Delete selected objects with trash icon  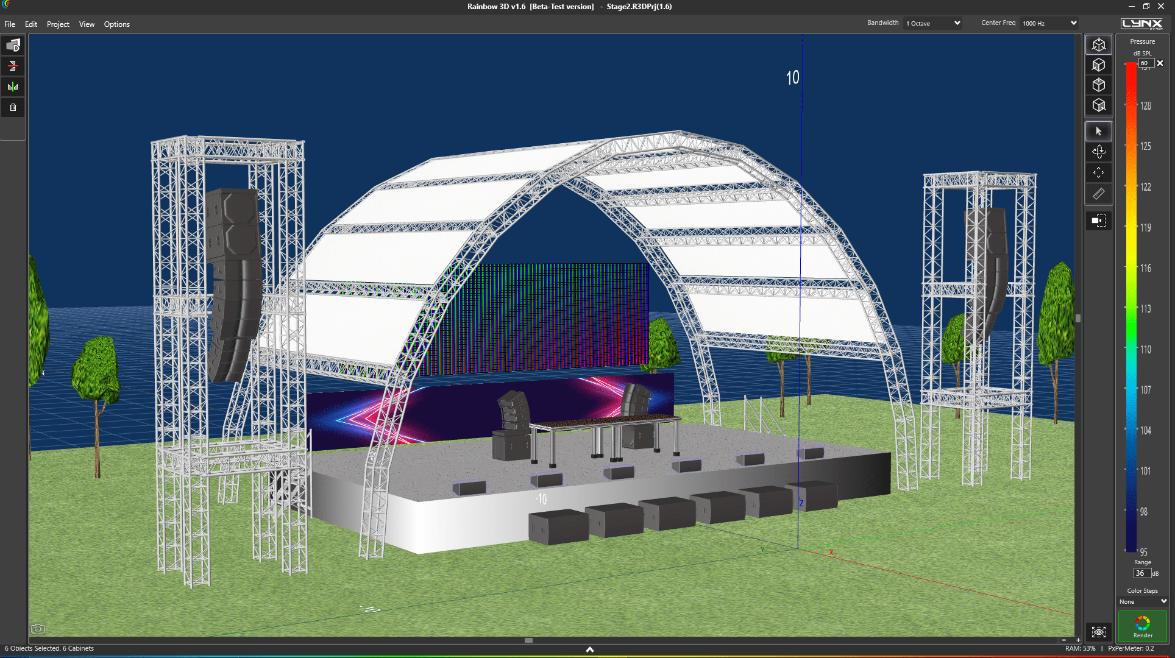pyautogui.click(x=13, y=107)
